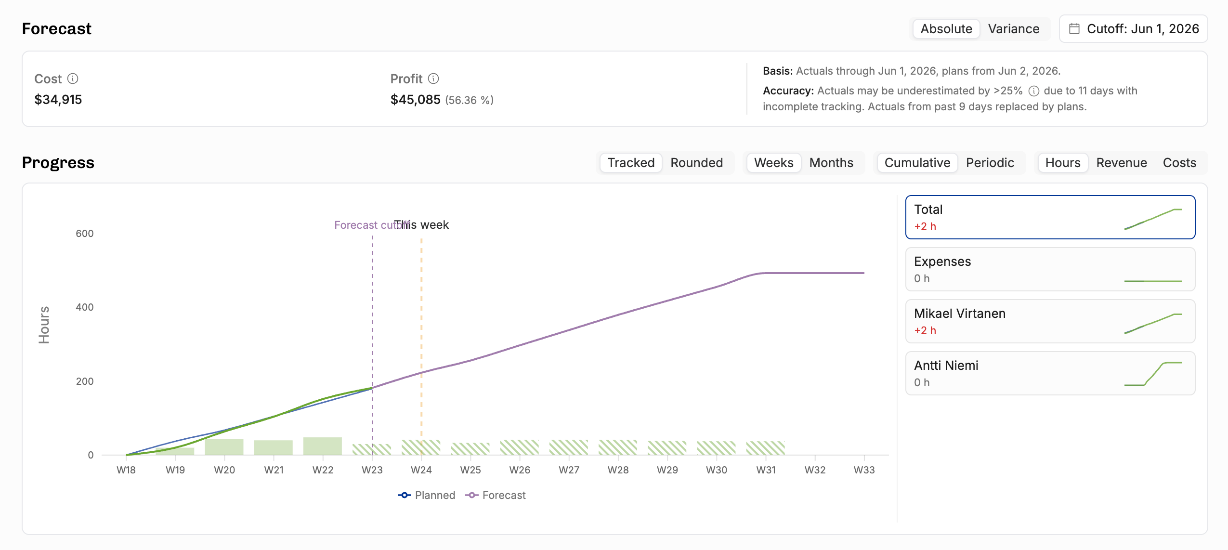This screenshot has height=550, width=1228.
Task: Click the Profit info icon
Action: click(433, 79)
